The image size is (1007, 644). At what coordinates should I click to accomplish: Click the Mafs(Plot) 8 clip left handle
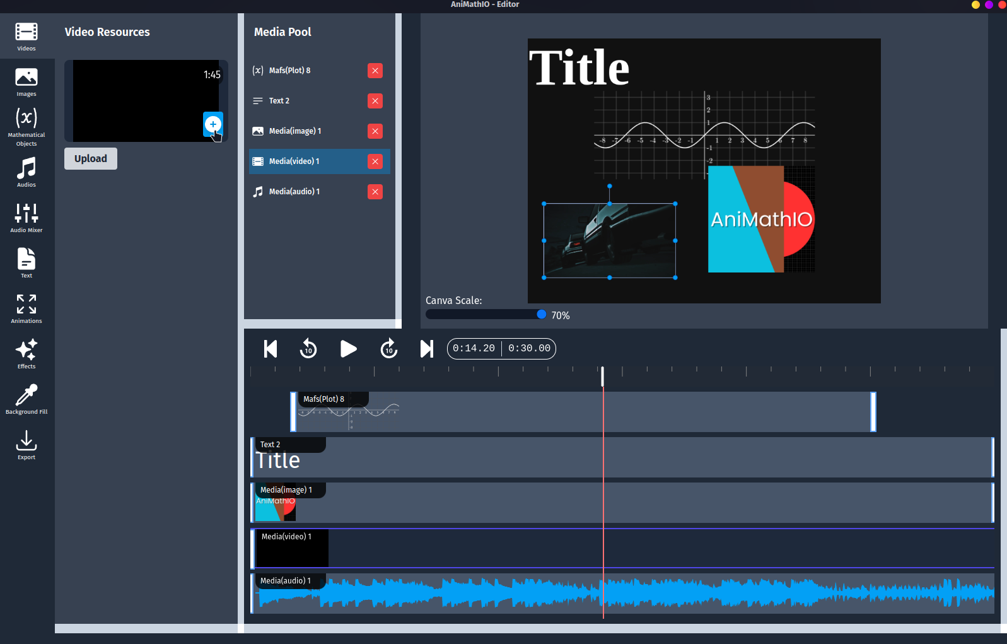(x=293, y=412)
